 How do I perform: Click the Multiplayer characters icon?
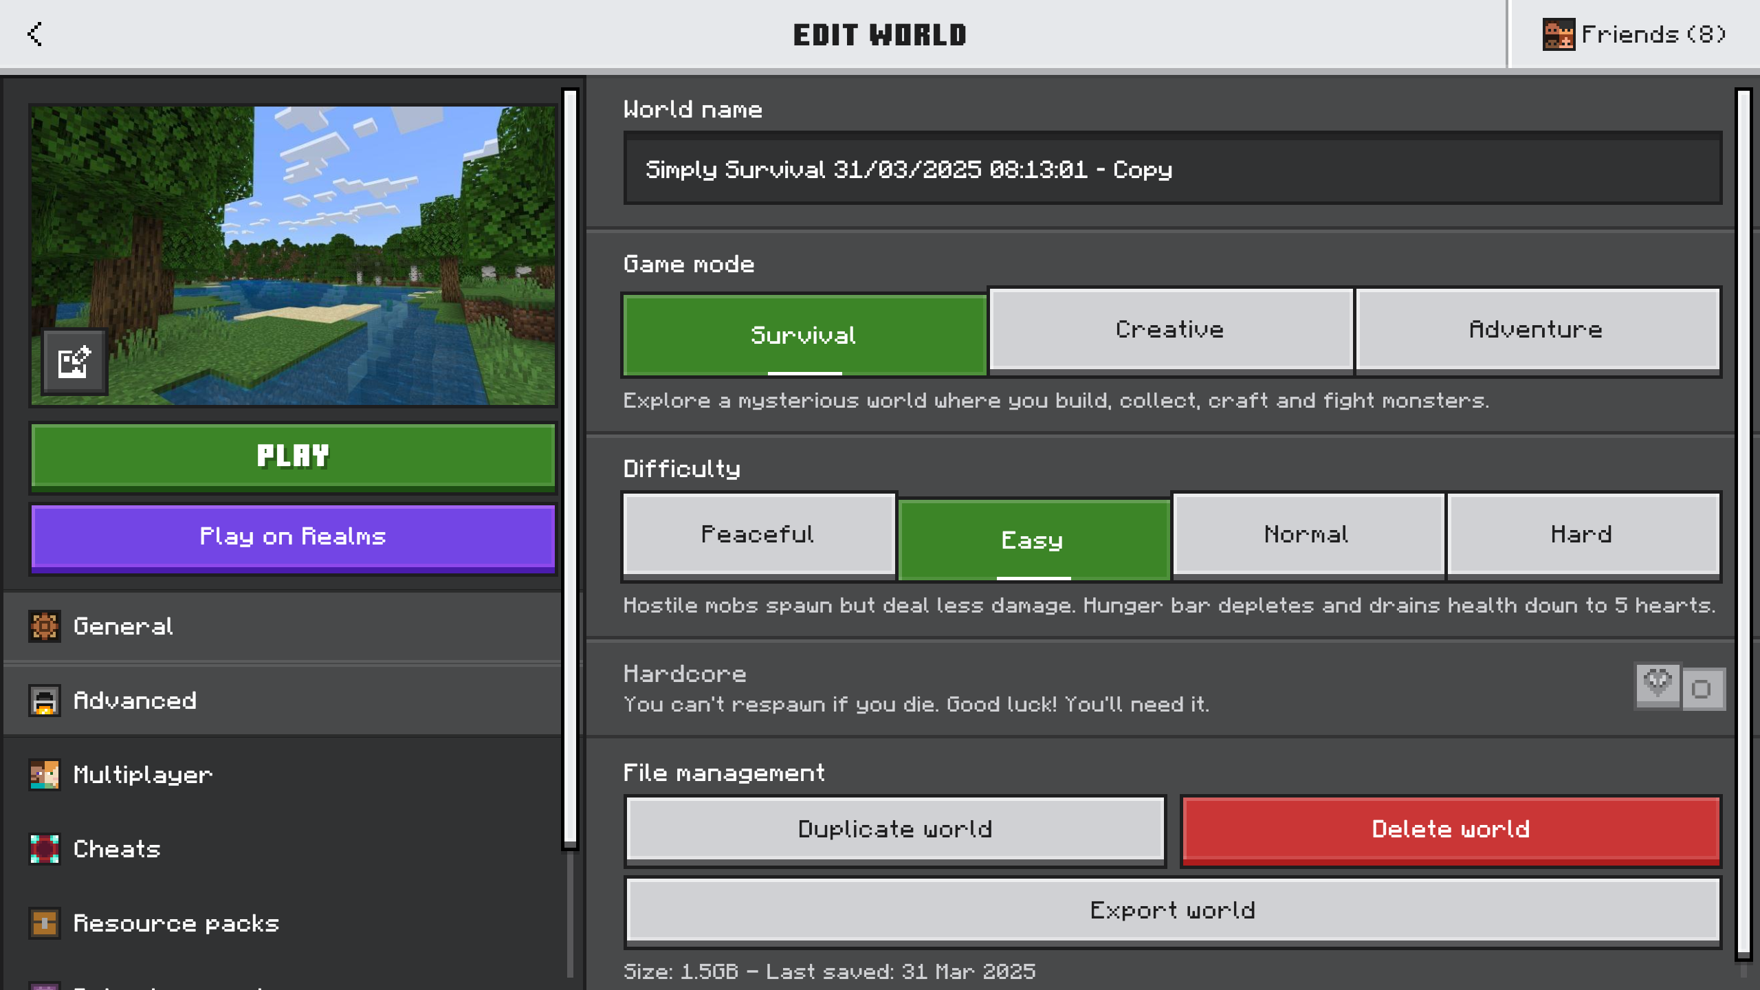pos(45,775)
